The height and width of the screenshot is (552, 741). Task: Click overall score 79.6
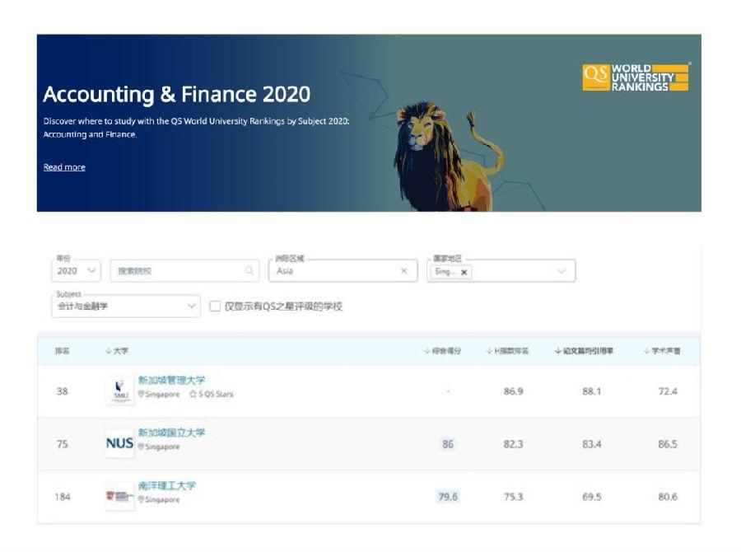[448, 497]
